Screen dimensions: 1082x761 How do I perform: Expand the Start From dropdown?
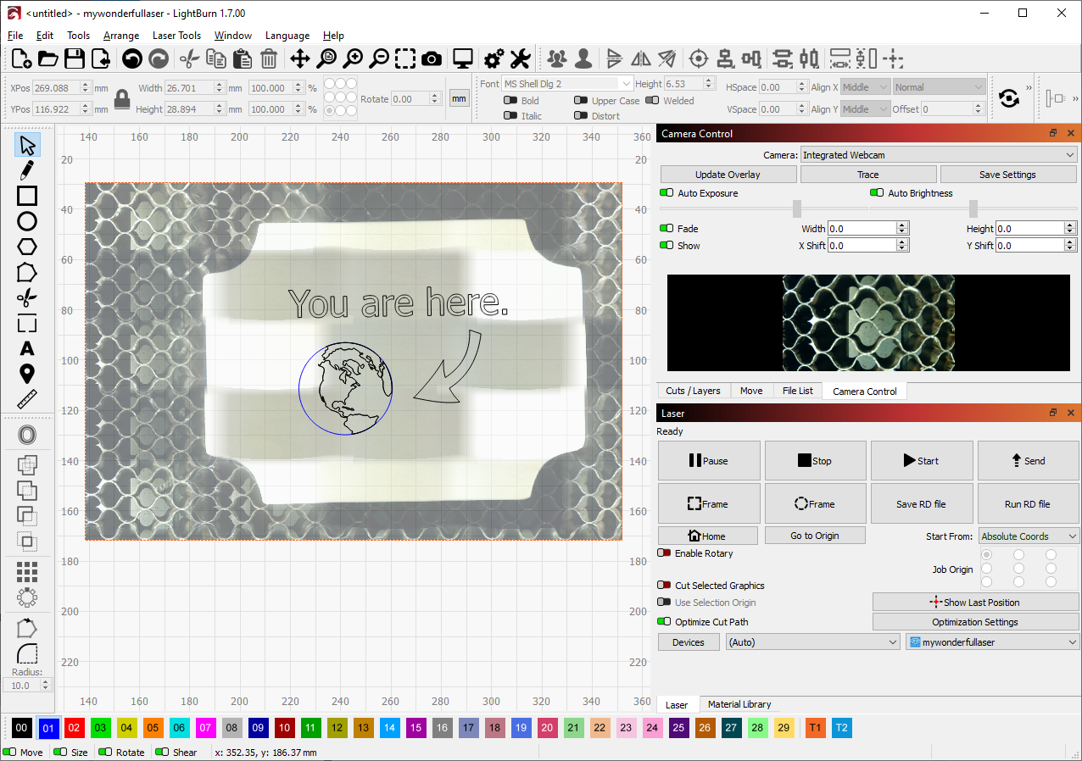pyautogui.click(x=1029, y=536)
